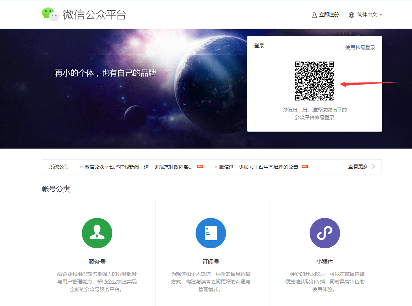Click the user icon beside 立即注册
The height and width of the screenshot is (306, 412).
(x=314, y=15)
